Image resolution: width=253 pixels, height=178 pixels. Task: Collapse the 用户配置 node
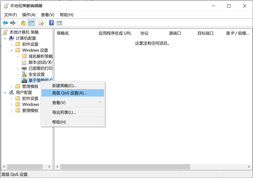click(5, 93)
